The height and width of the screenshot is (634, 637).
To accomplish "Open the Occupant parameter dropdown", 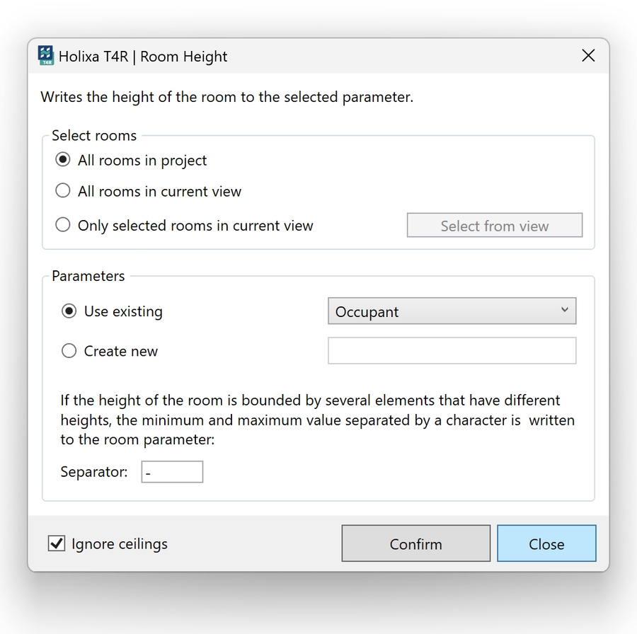I will coord(452,311).
